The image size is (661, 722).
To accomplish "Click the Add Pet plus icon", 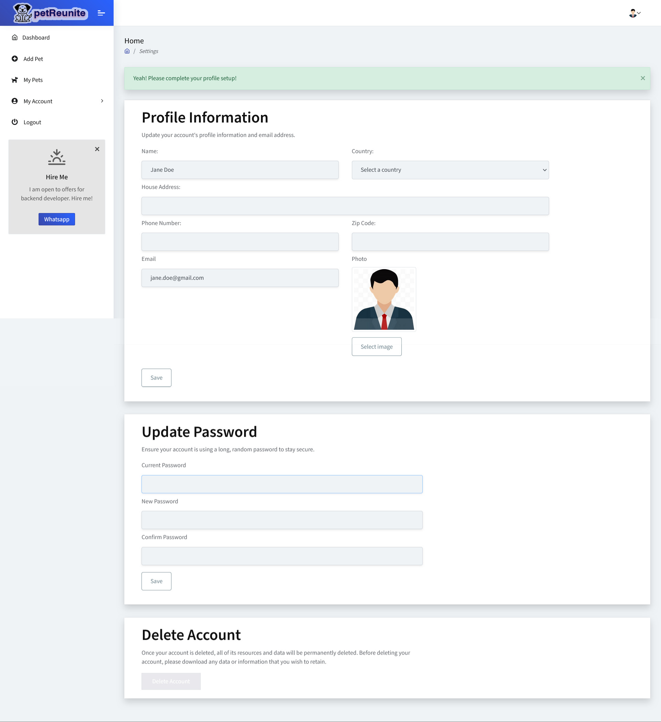I will coord(15,59).
